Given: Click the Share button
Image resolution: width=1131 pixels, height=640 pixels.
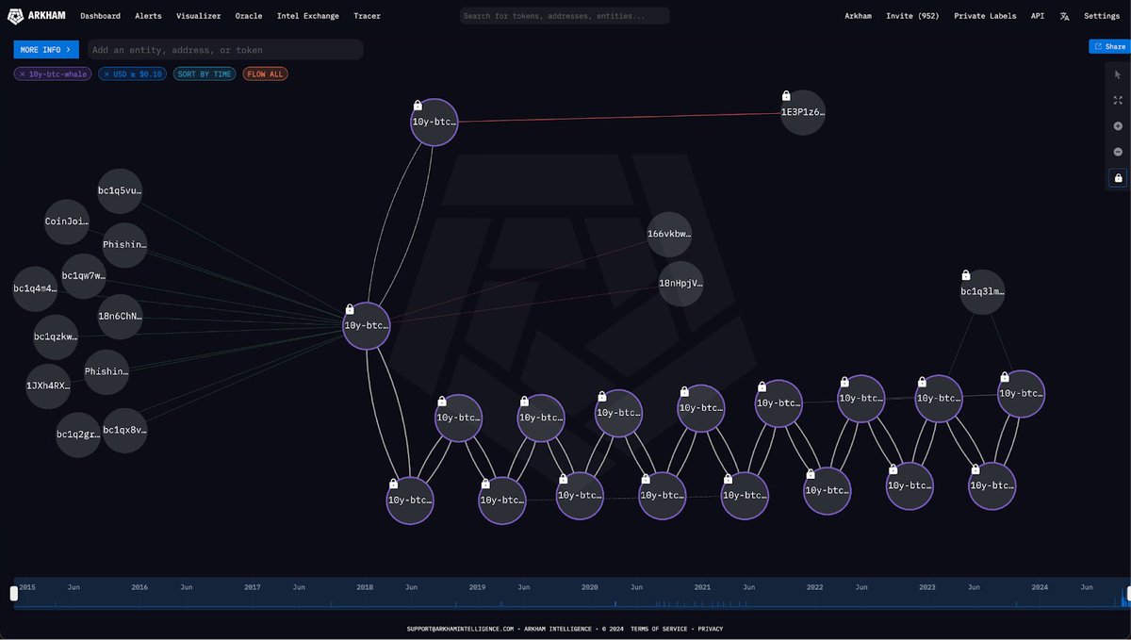Looking at the screenshot, I should pyautogui.click(x=1109, y=46).
